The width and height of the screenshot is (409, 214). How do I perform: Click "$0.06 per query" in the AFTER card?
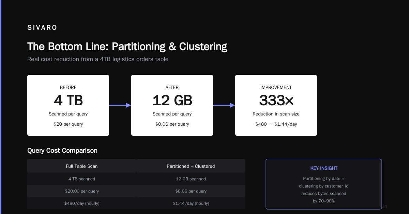pyautogui.click(x=172, y=124)
